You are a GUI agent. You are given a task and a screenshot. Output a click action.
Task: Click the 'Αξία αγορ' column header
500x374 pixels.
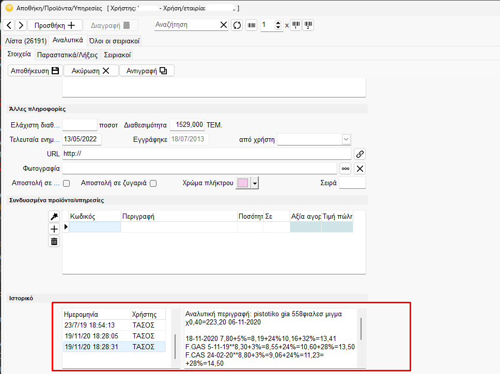tap(306, 216)
